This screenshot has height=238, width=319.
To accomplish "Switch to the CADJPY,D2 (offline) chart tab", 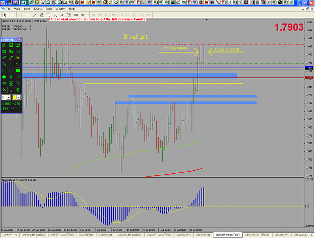I will point(159,235).
